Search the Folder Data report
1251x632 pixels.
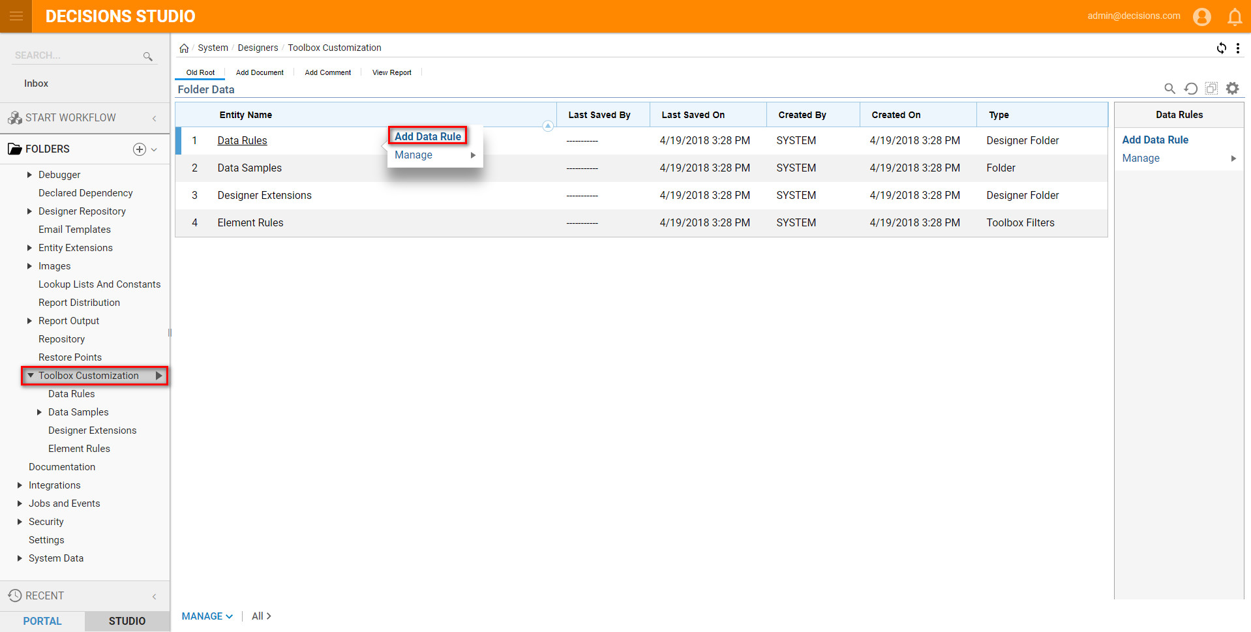pyautogui.click(x=1170, y=89)
